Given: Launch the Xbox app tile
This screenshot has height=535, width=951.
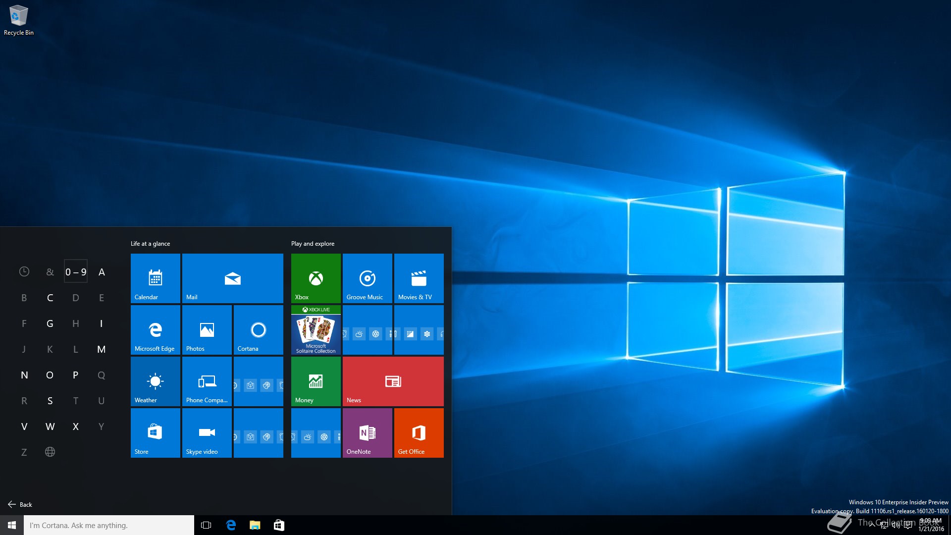Looking at the screenshot, I should coord(316,278).
